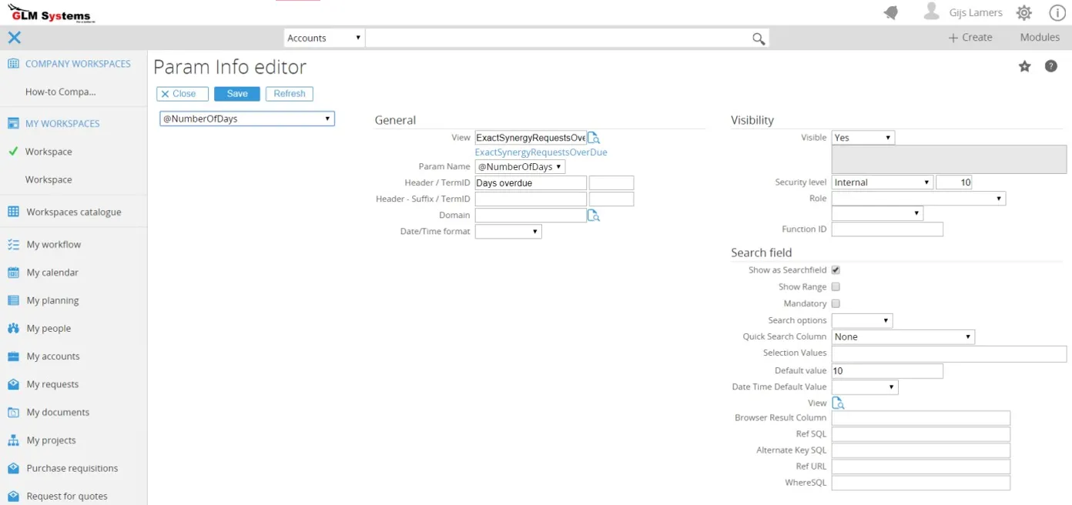Mark page as favorite with star icon
Viewport: 1072px width, 505px height.
[x=1024, y=67]
